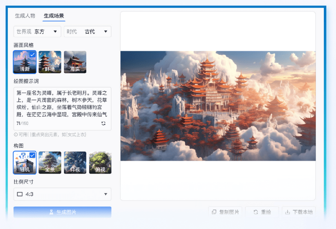Select the 生成场景 tab
Viewport: 336px width, 229px height.
54,16
